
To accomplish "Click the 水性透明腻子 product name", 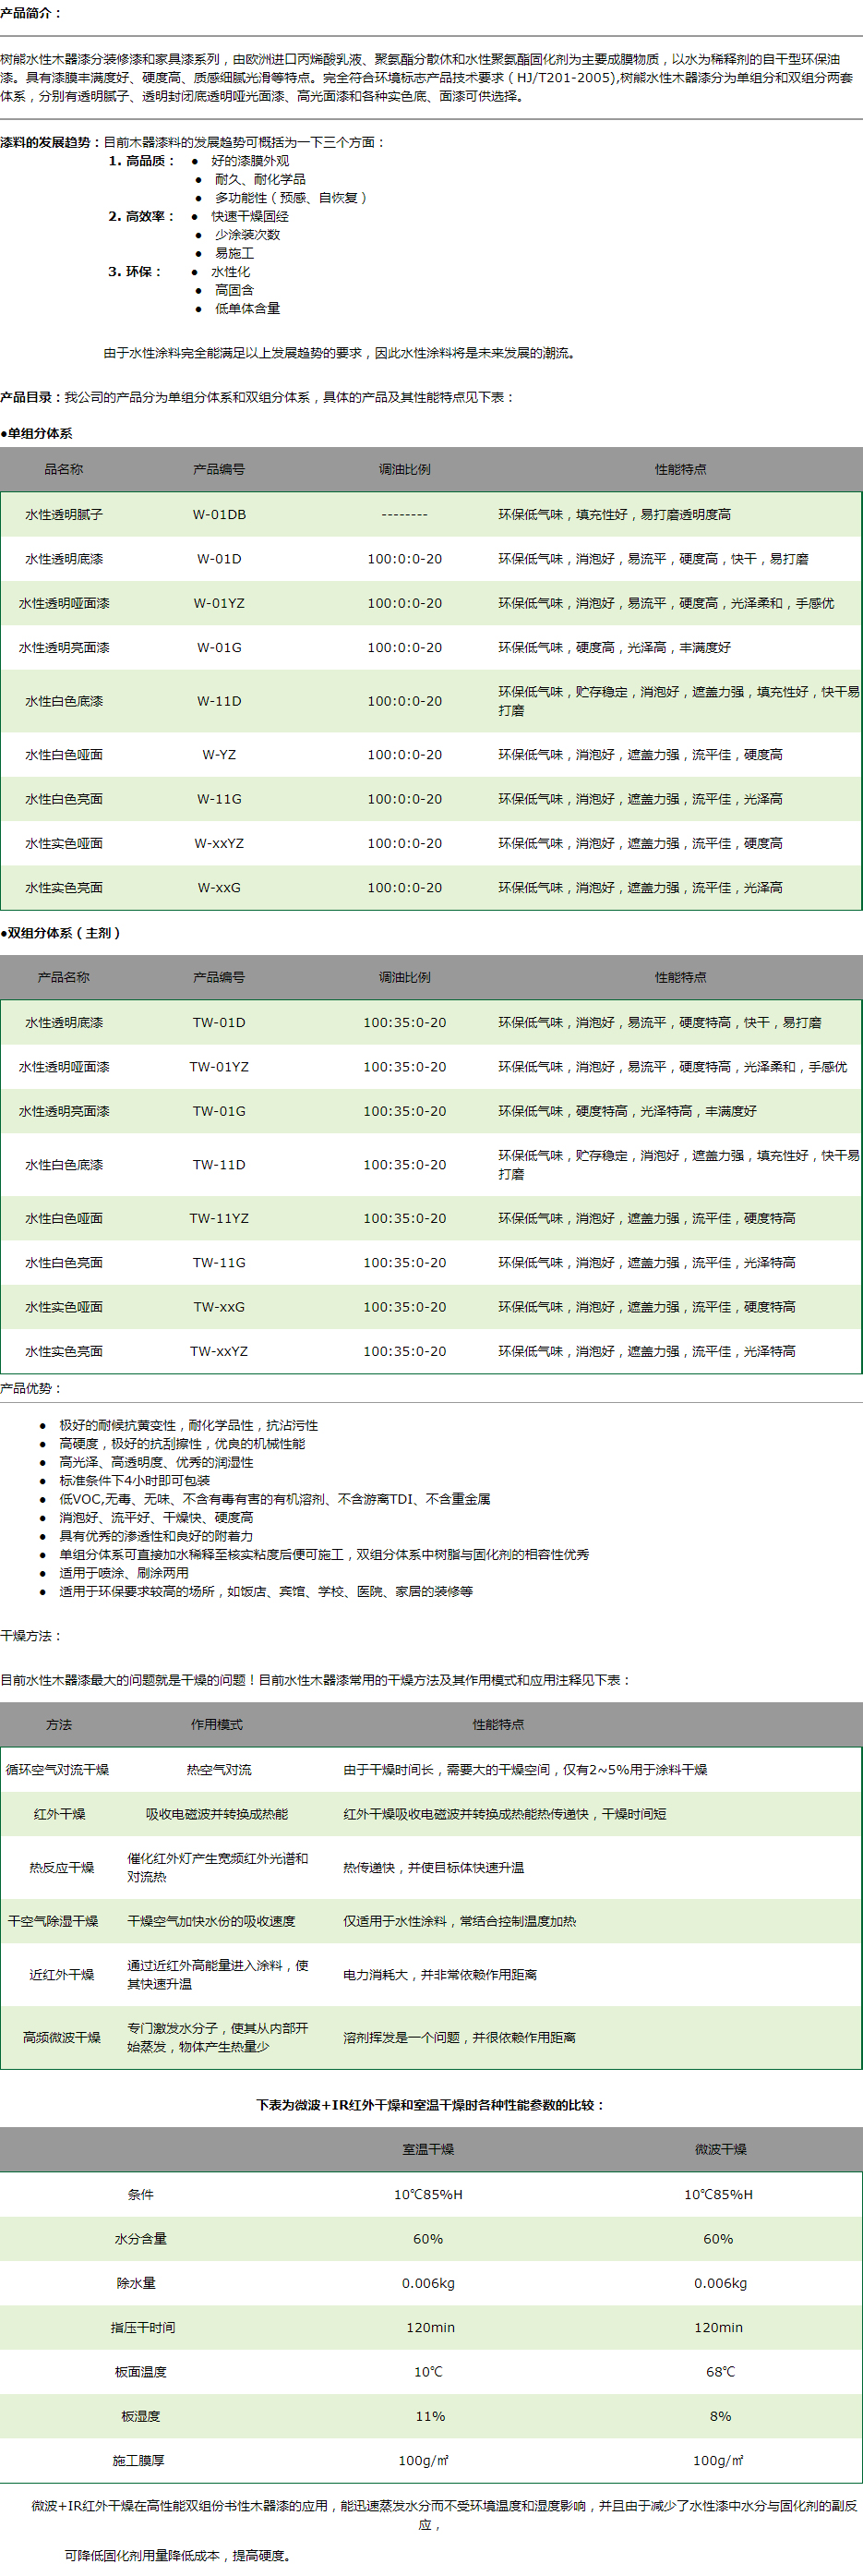I will 64,515.
